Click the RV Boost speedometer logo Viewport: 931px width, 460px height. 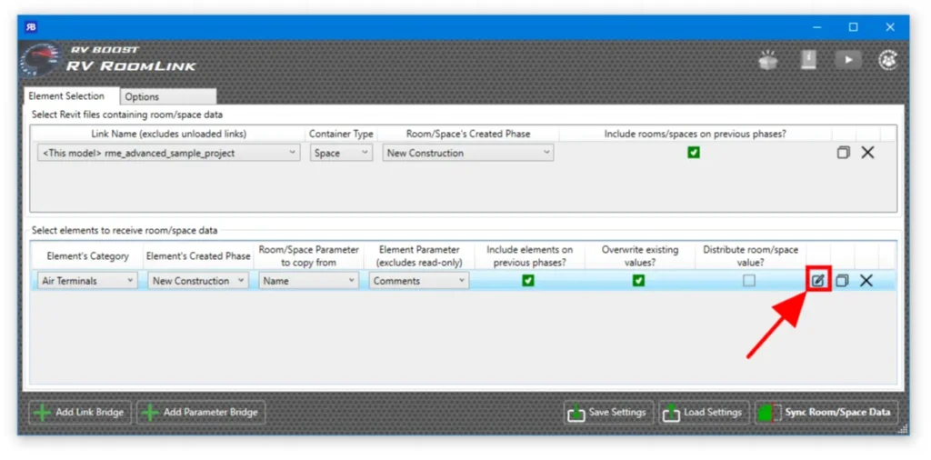click(40, 60)
